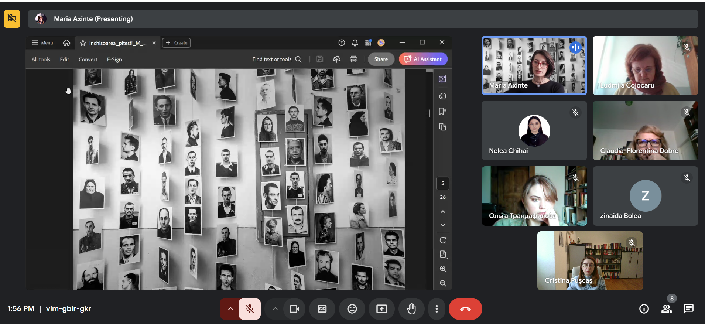
Task: Open the comments panel icon
Action: pyautogui.click(x=443, y=96)
